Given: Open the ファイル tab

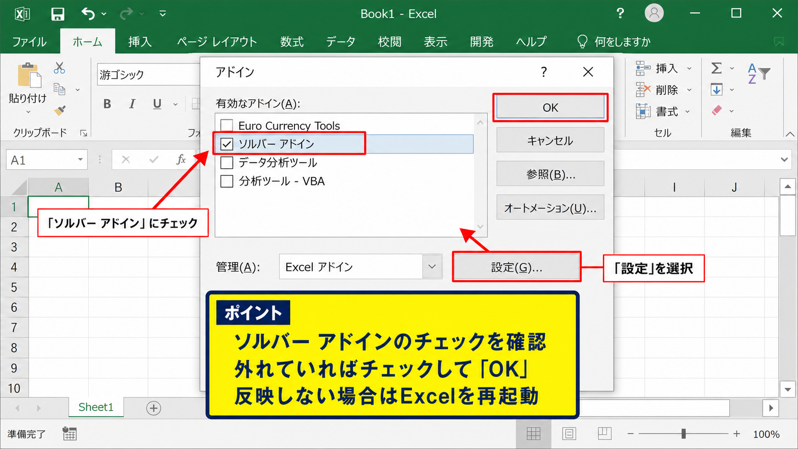Looking at the screenshot, I should [x=30, y=42].
